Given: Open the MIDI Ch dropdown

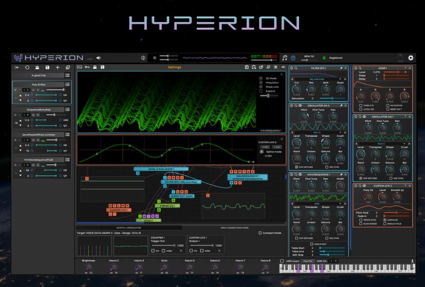Looking at the screenshot, I should click(333, 261).
